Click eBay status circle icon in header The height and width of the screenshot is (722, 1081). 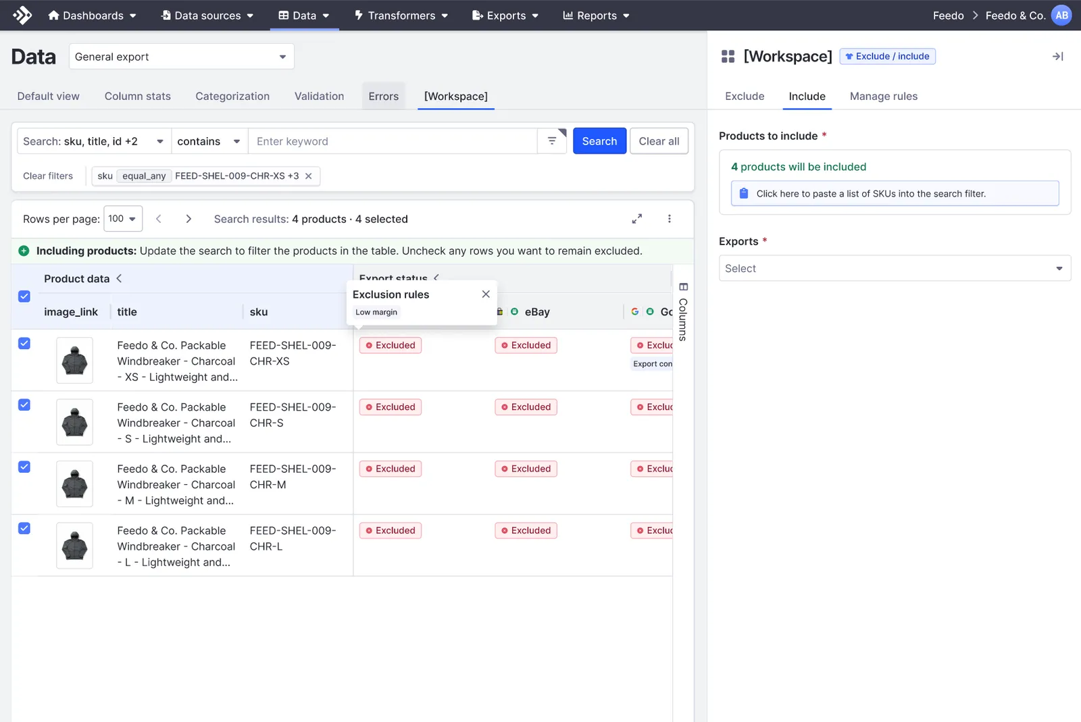tap(514, 312)
